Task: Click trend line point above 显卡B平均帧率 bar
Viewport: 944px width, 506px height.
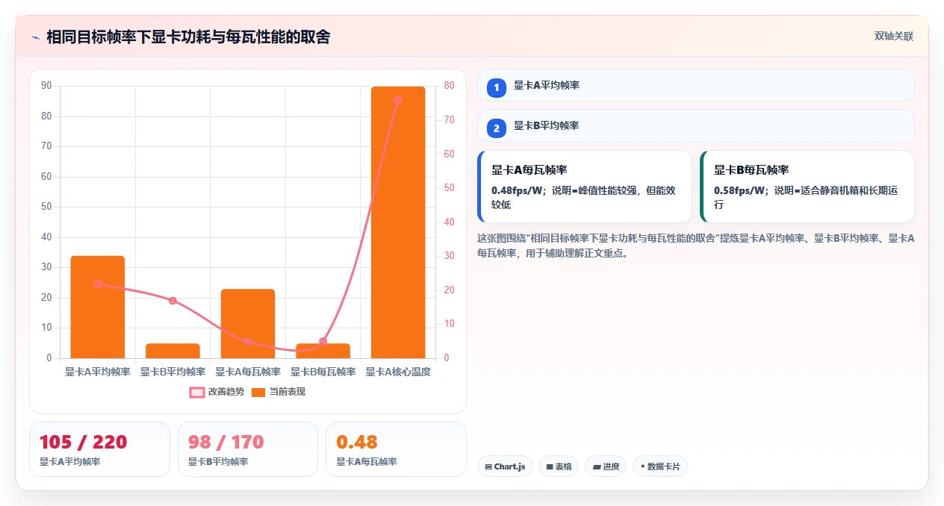Action: (173, 301)
